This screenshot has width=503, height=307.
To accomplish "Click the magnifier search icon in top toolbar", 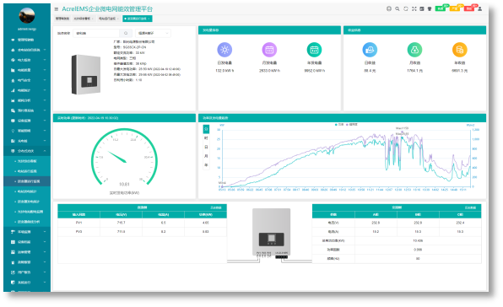I will [x=398, y=8].
